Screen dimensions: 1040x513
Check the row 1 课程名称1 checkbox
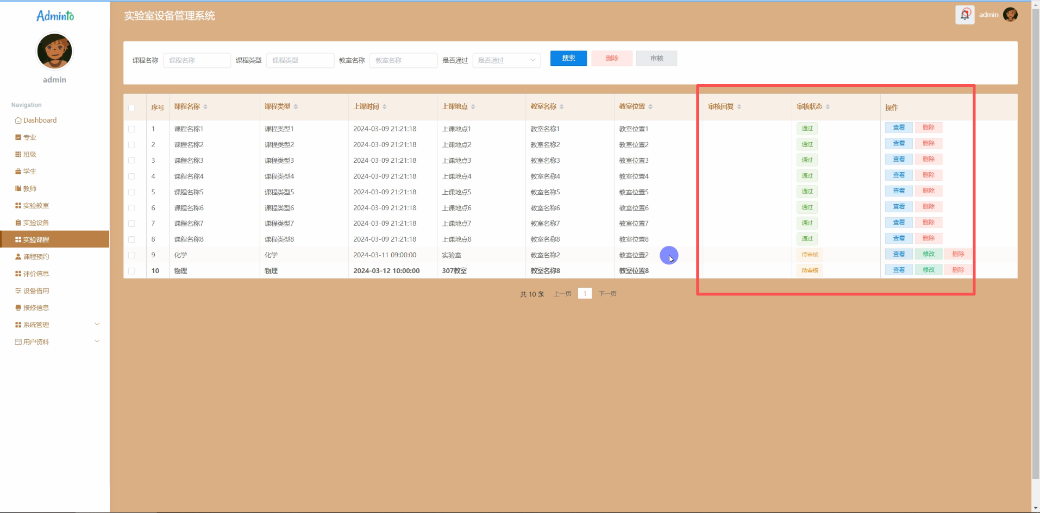(x=131, y=129)
